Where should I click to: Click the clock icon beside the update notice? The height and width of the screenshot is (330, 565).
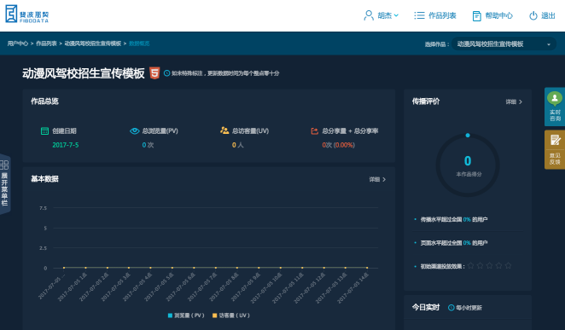coord(166,73)
